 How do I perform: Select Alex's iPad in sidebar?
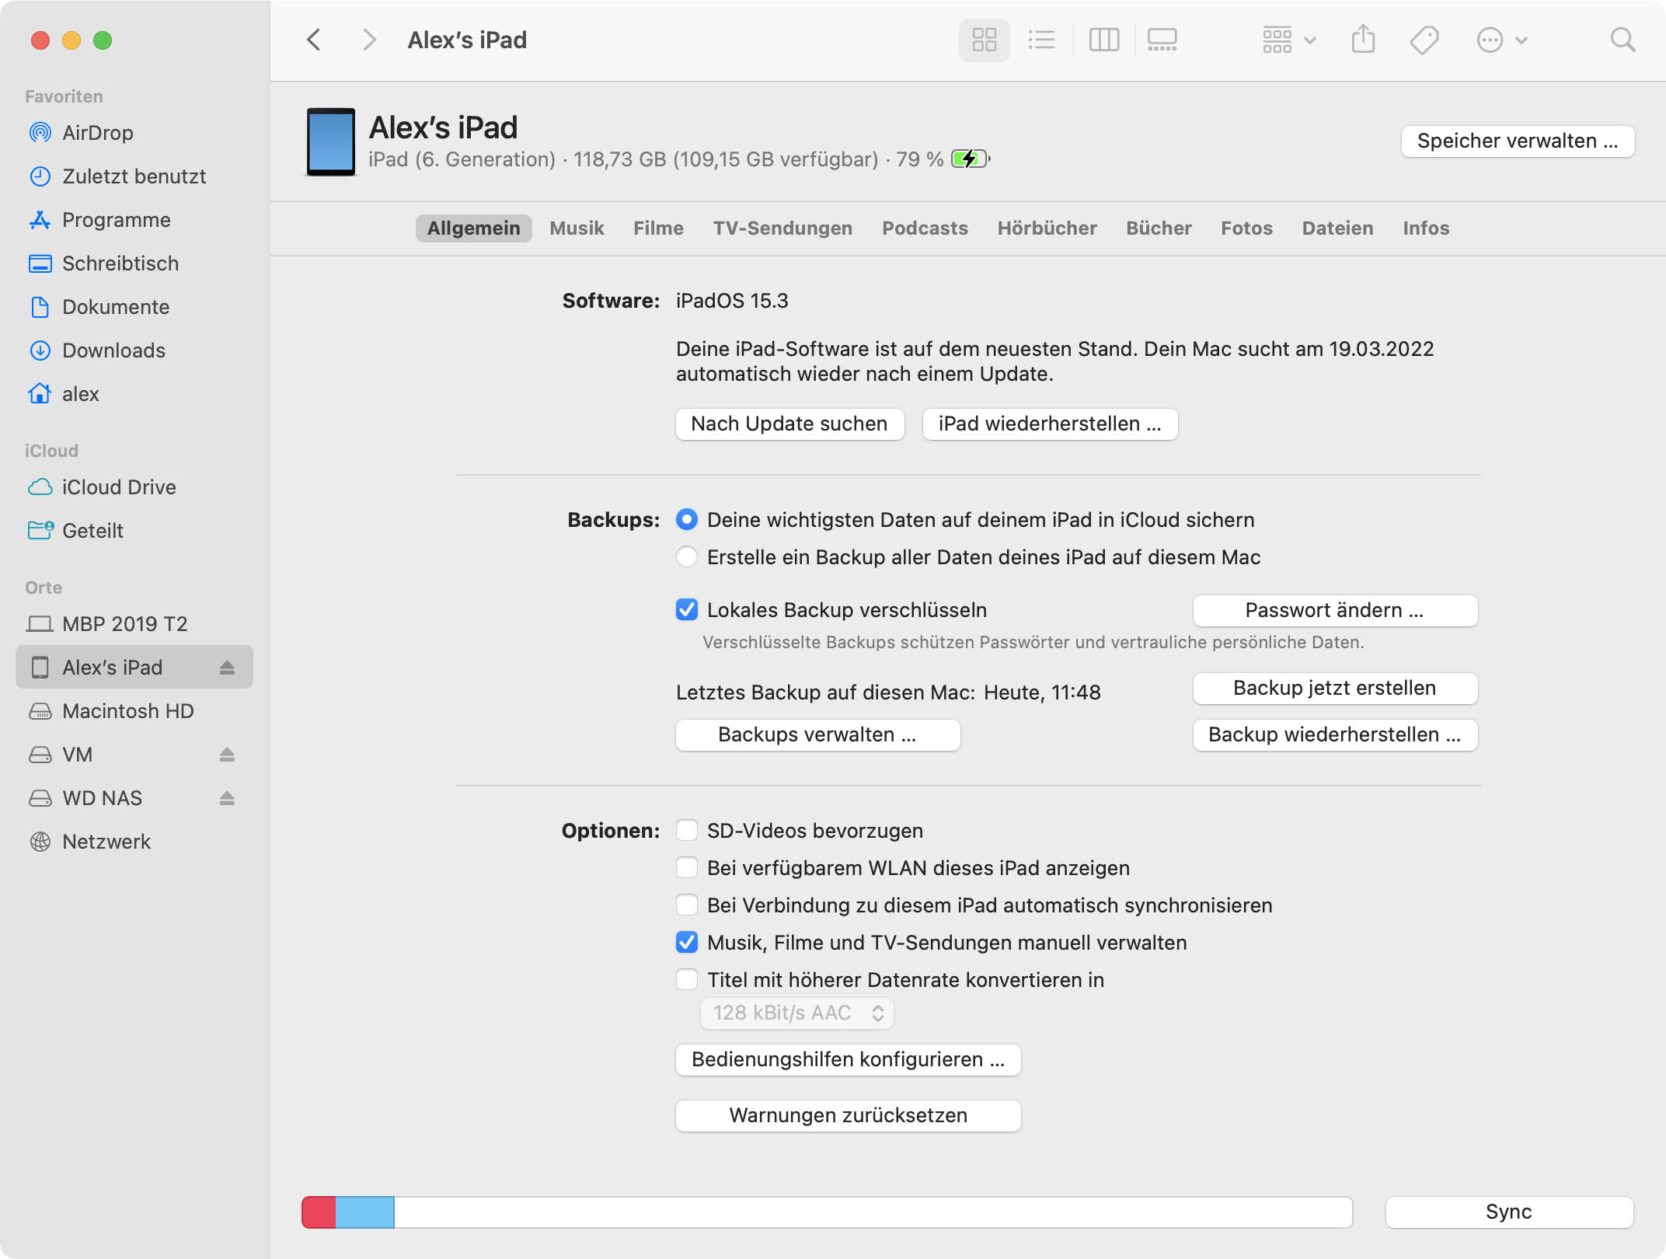pyautogui.click(x=134, y=668)
